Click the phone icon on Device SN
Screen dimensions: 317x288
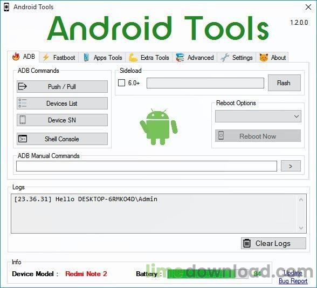(23, 120)
